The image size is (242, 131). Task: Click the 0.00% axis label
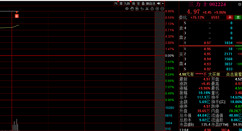169,56
